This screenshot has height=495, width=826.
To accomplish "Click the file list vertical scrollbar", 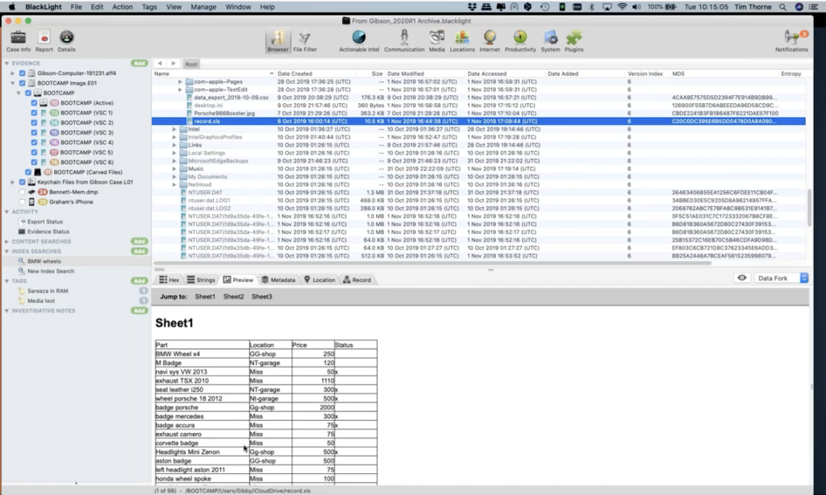I will point(809,206).
